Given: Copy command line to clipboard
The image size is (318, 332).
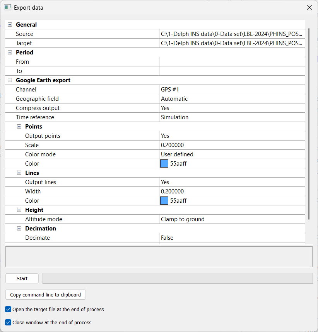Looking at the screenshot, I should tap(46, 295).
